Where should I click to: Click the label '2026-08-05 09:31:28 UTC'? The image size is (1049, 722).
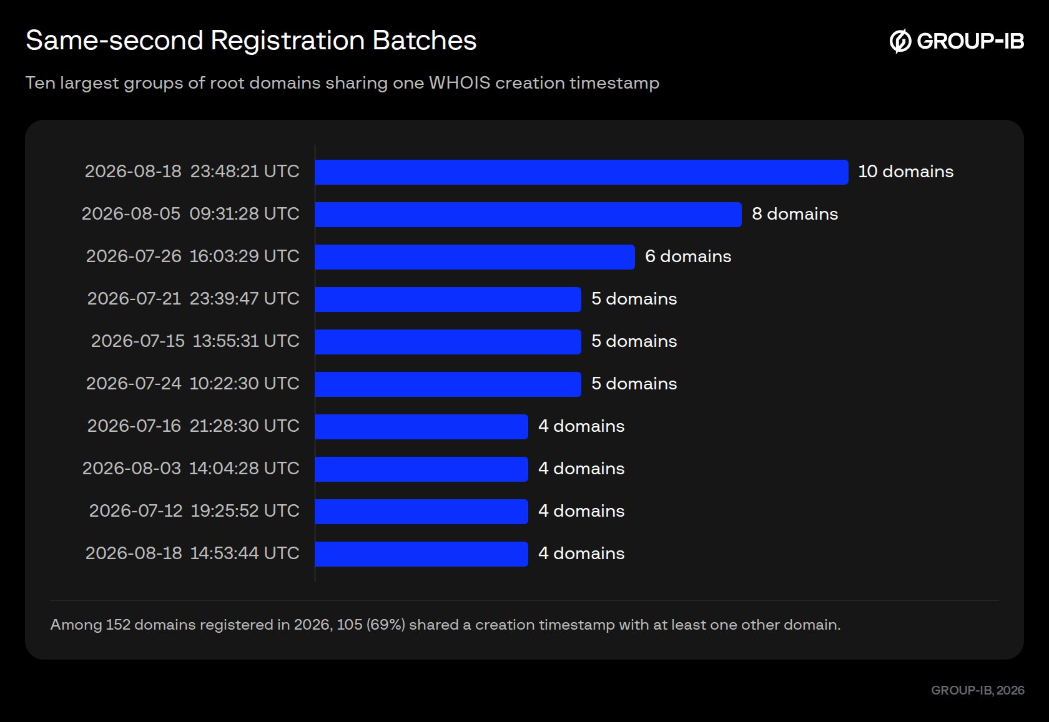click(x=190, y=214)
